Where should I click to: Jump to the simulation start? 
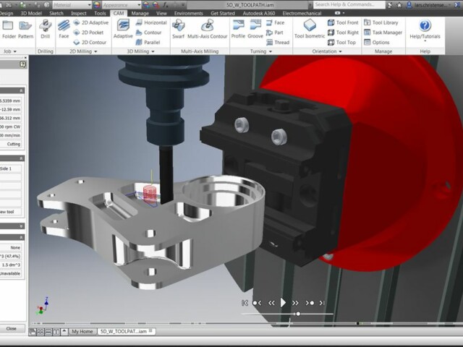[246, 303]
